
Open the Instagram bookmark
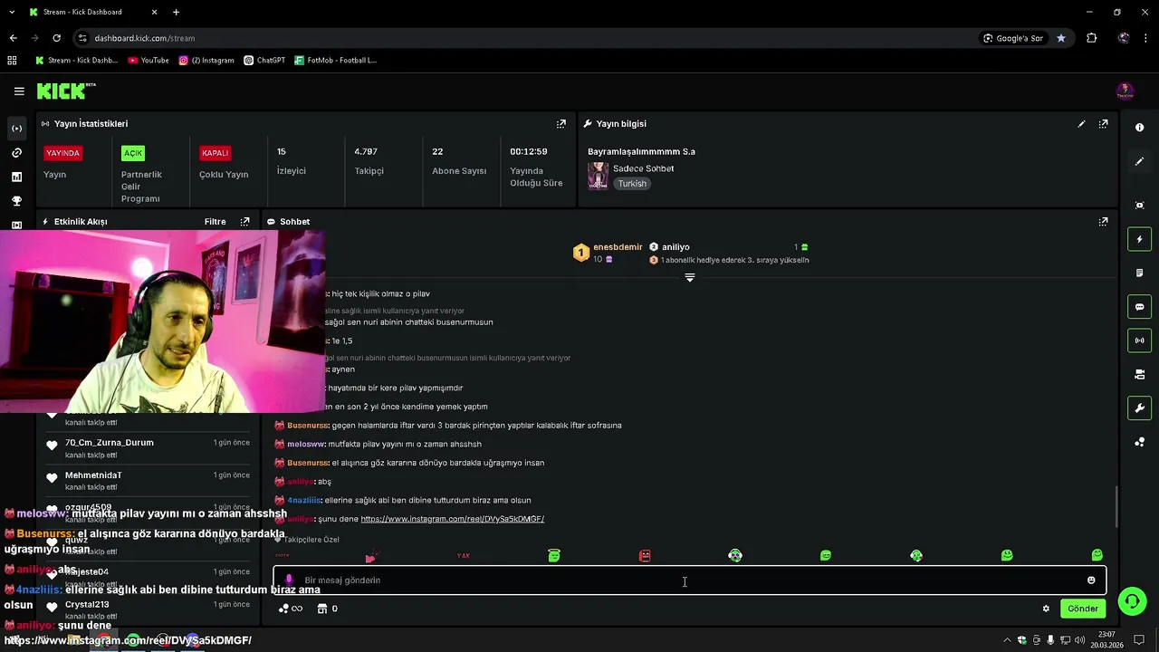click(206, 60)
